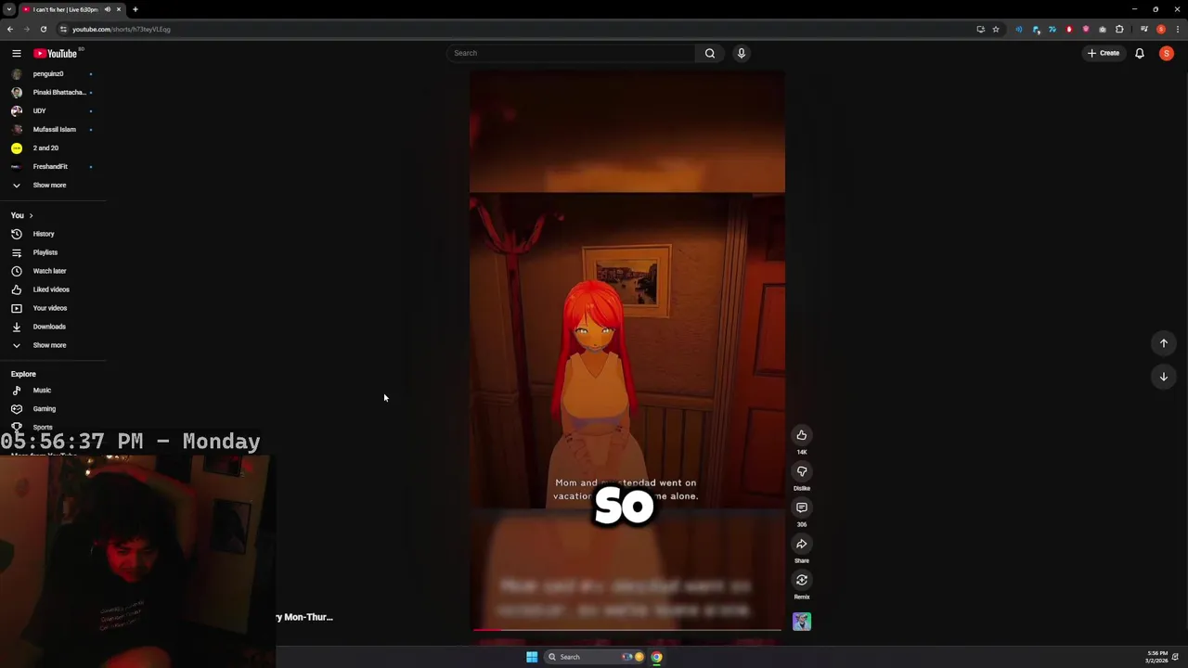Click the search magnifier button
This screenshot has height=668, width=1188.
pyautogui.click(x=710, y=53)
